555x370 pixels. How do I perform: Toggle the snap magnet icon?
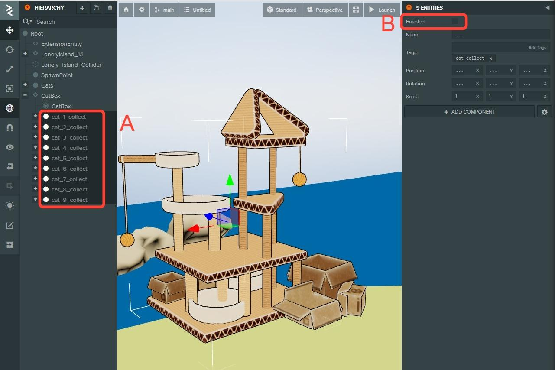tap(10, 128)
